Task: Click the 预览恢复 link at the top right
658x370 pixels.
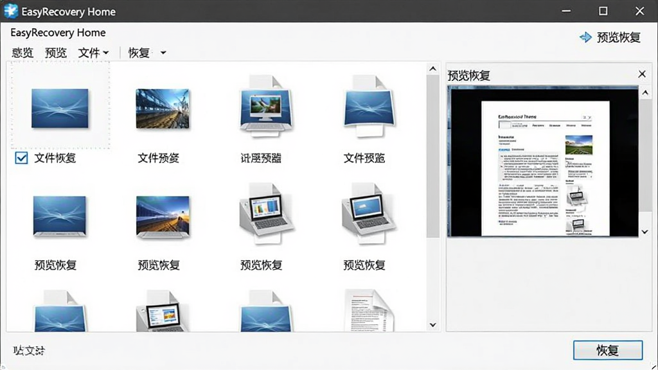Action: point(619,37)
